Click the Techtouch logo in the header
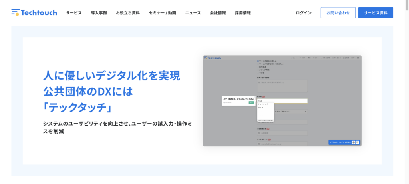Image resolution: width=409 pixels, height=184 pixels. click(x=34, y=12)
